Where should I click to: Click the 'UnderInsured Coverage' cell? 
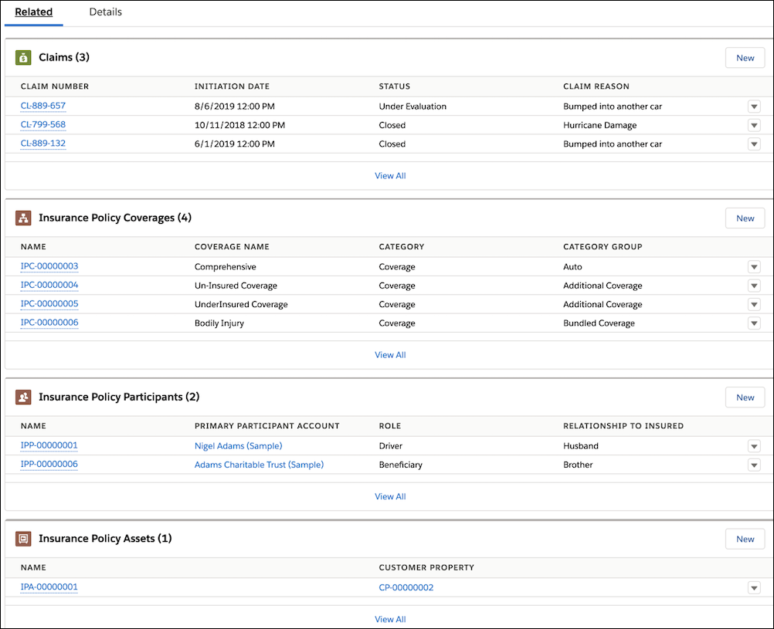click(x=241, y=304)
